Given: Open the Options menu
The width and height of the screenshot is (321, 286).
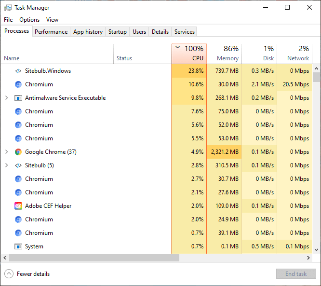Looking at the screenshot, I should coord(29,20).
